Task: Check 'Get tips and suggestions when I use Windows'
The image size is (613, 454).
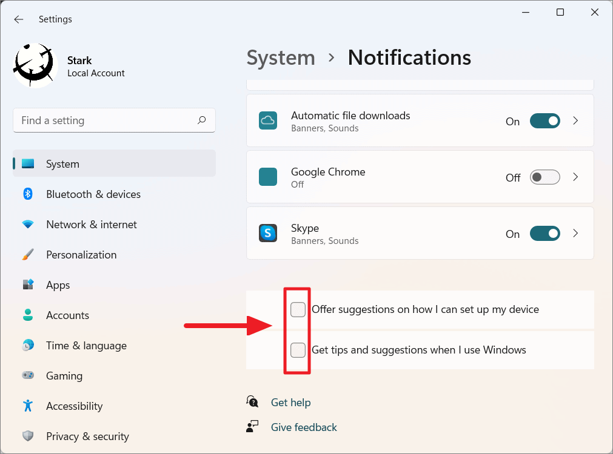Action: [298, 350]
